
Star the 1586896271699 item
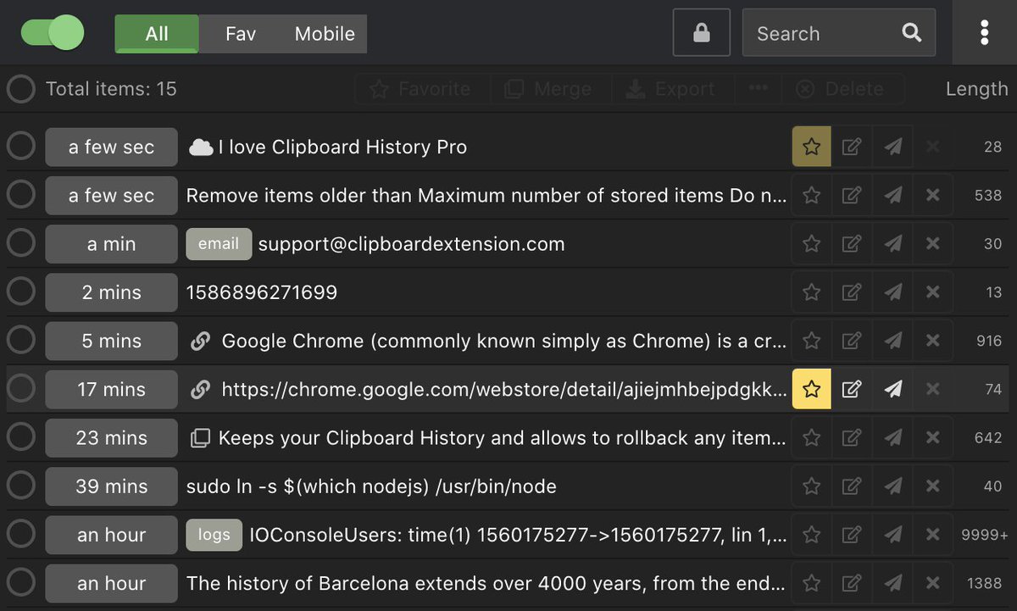point(812,292)
